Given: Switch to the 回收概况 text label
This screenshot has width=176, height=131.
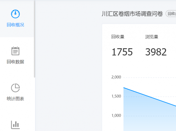Looking at the screenshot, I should pos(15,25).
